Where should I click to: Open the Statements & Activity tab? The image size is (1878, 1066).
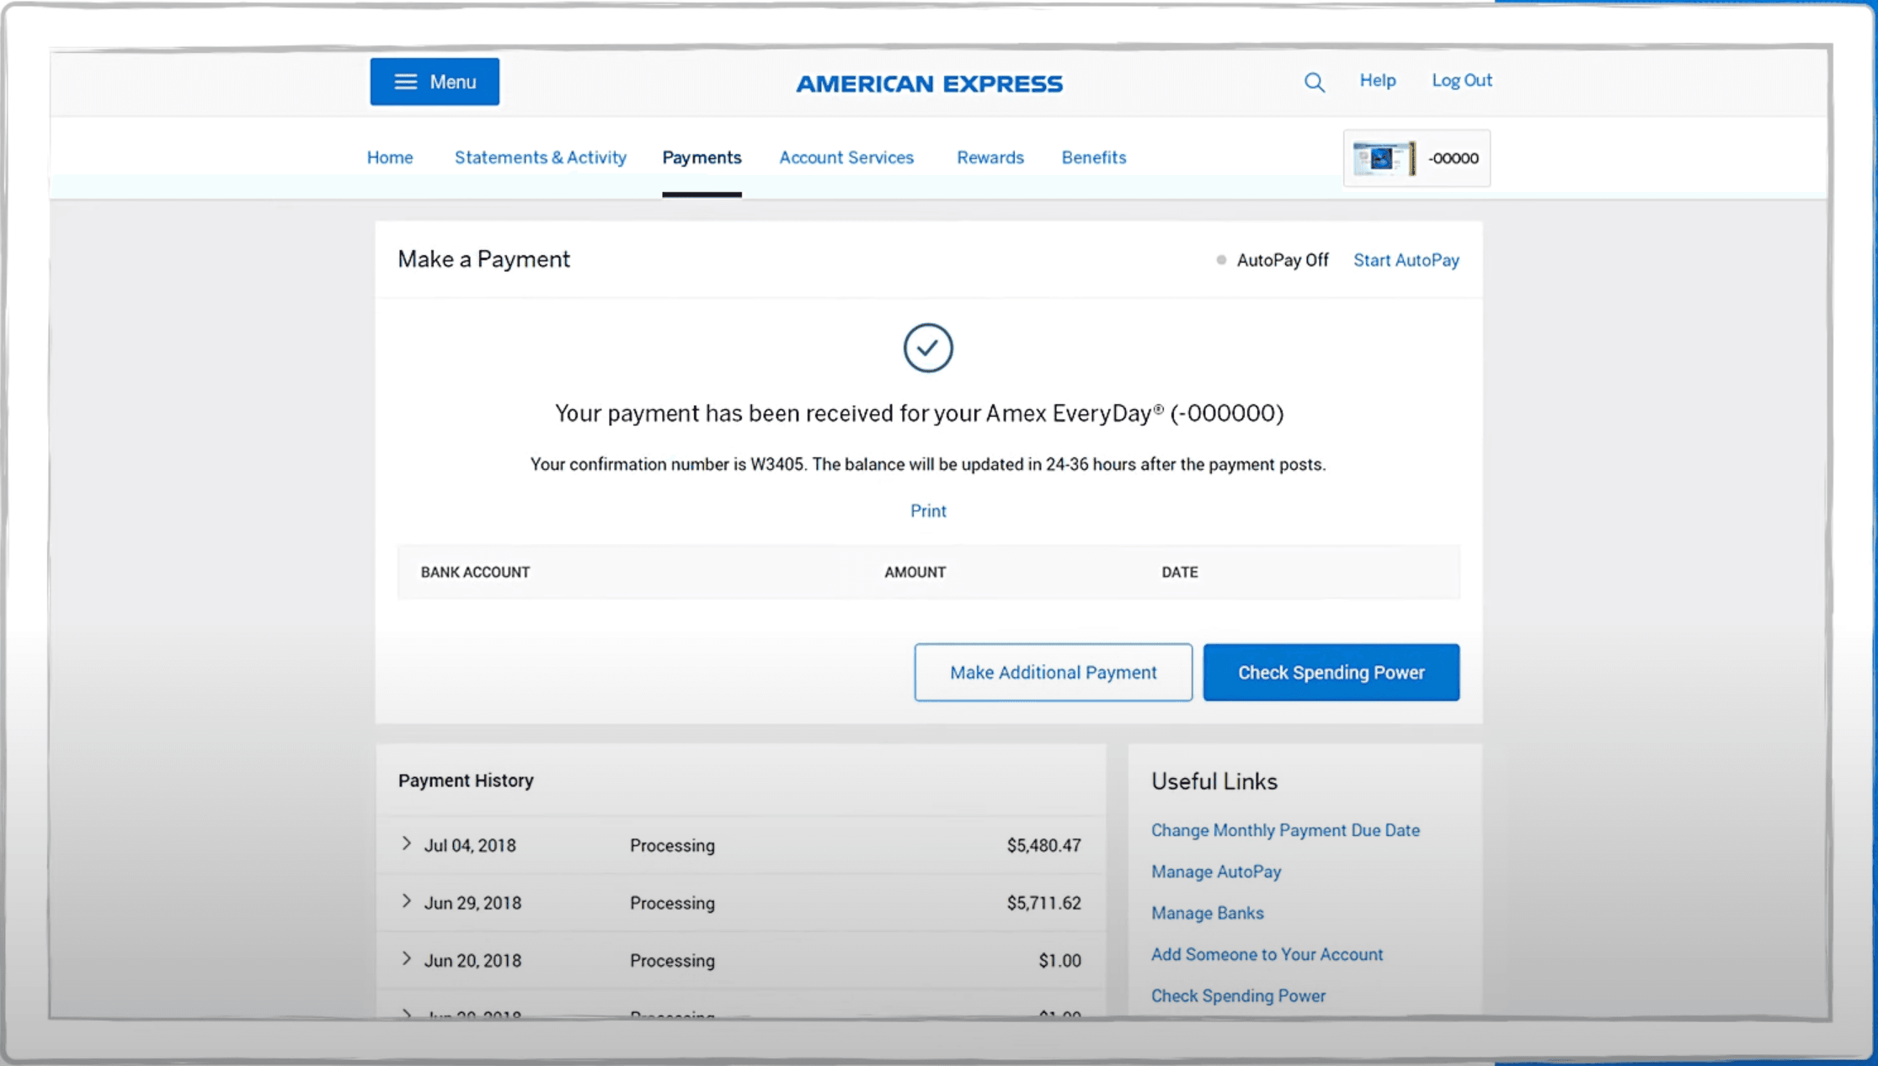541,157
